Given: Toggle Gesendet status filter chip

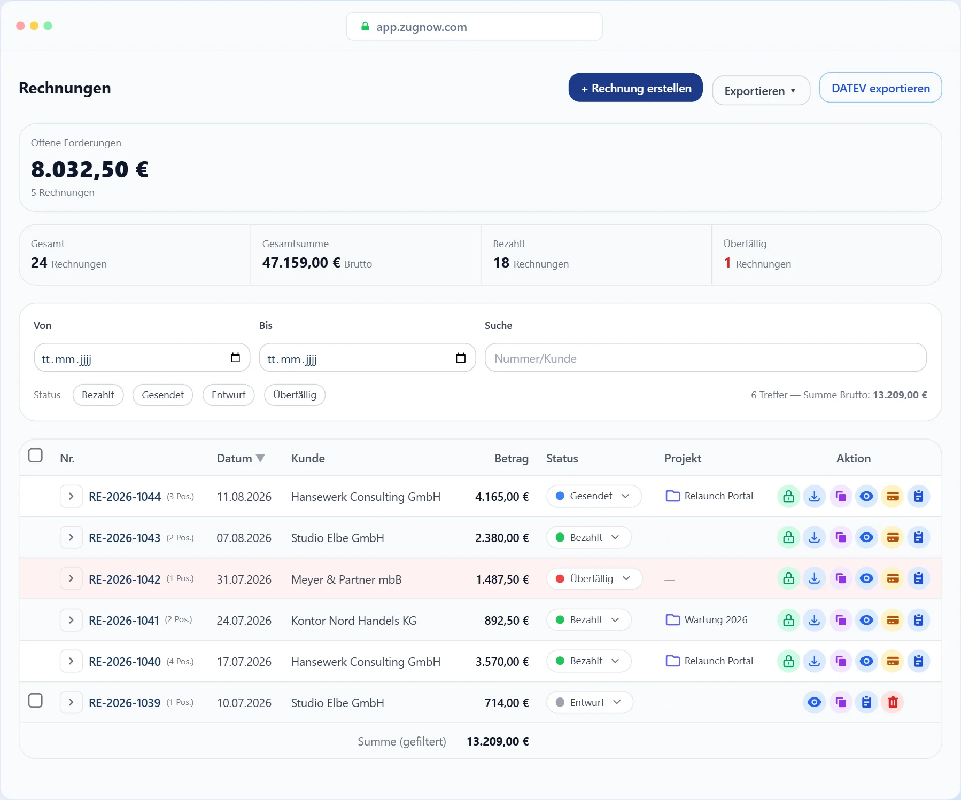Looking at the screenshot, I should pyautogui.click(x=162, y=395).
